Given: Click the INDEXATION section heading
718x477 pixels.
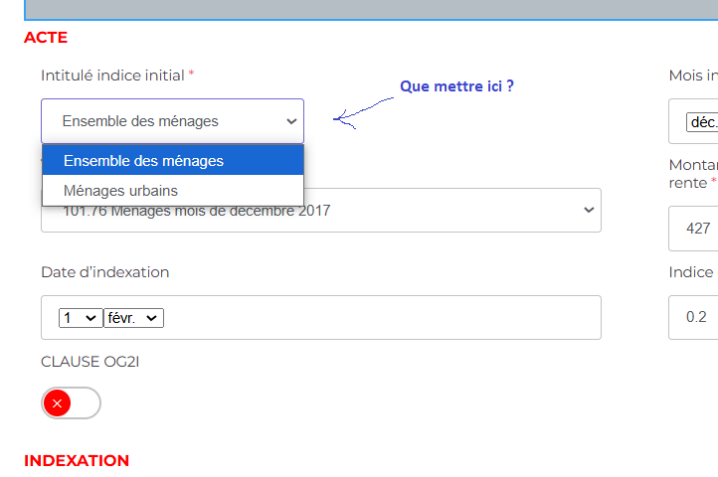Looking at the screenshot, I should pyautogui.click(x=77, y=460).
